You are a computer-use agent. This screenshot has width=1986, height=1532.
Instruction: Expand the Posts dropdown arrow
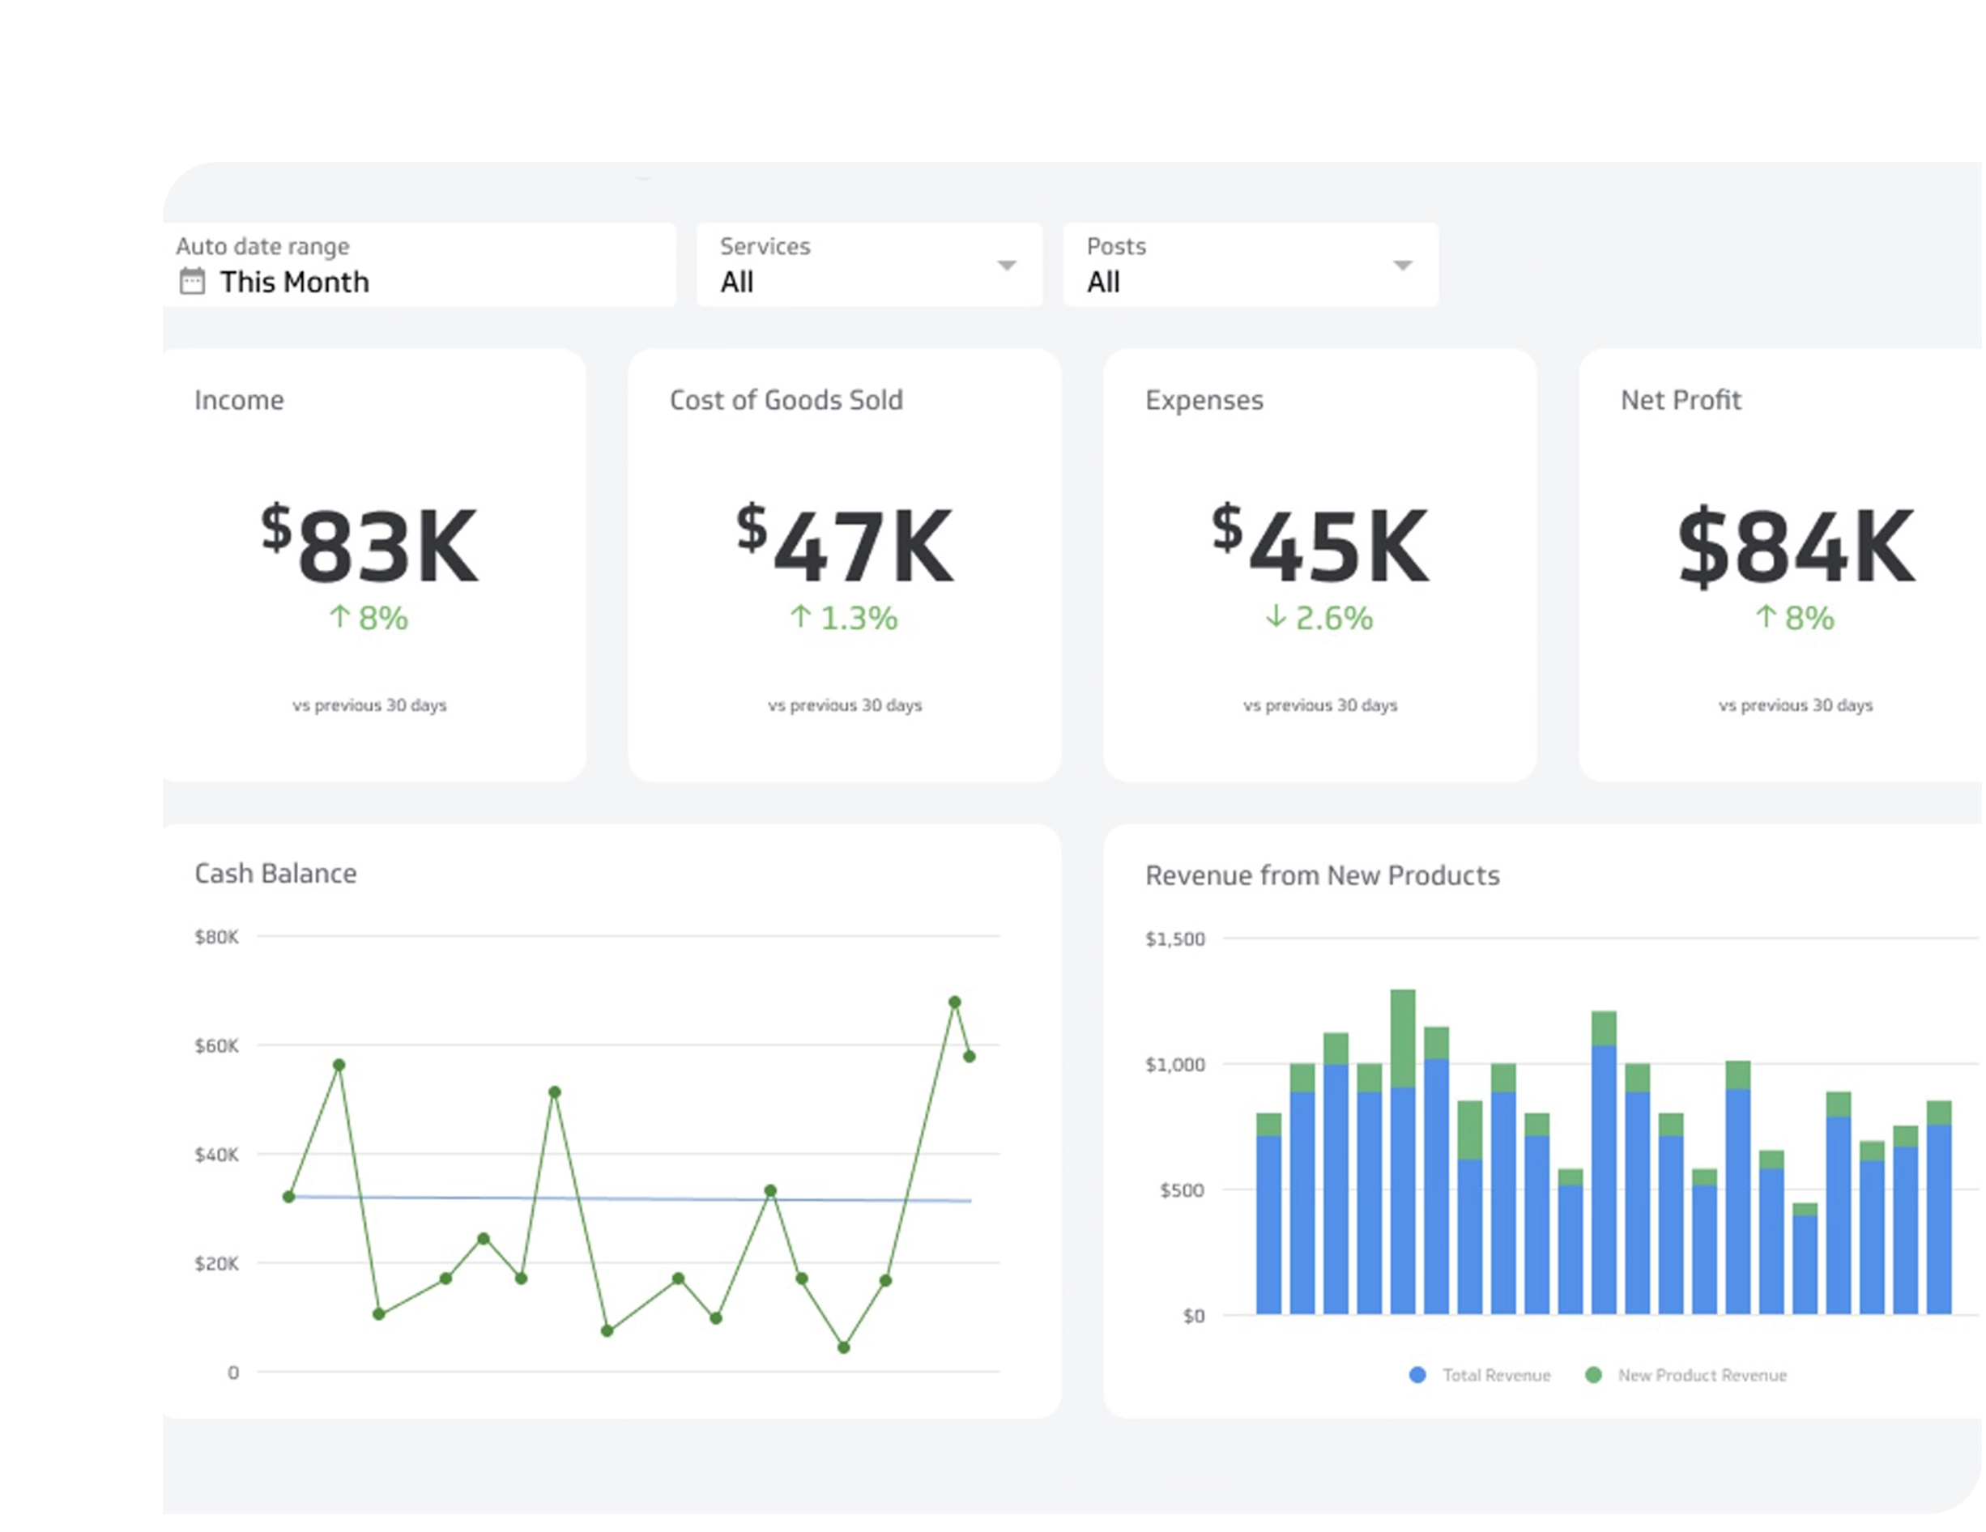coord(1402,266)
